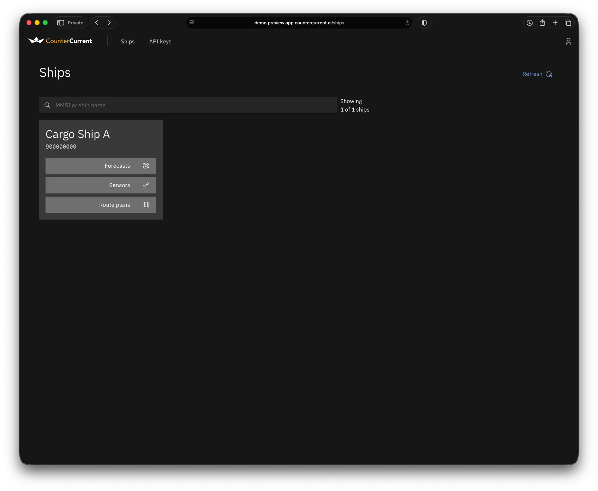Select the MMSI number 900000000
Viewport: 598px width, 491px height.
61,146
